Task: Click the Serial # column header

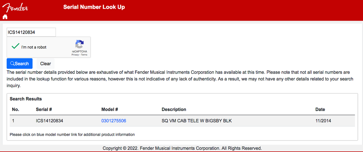Action: pos(44,110)
